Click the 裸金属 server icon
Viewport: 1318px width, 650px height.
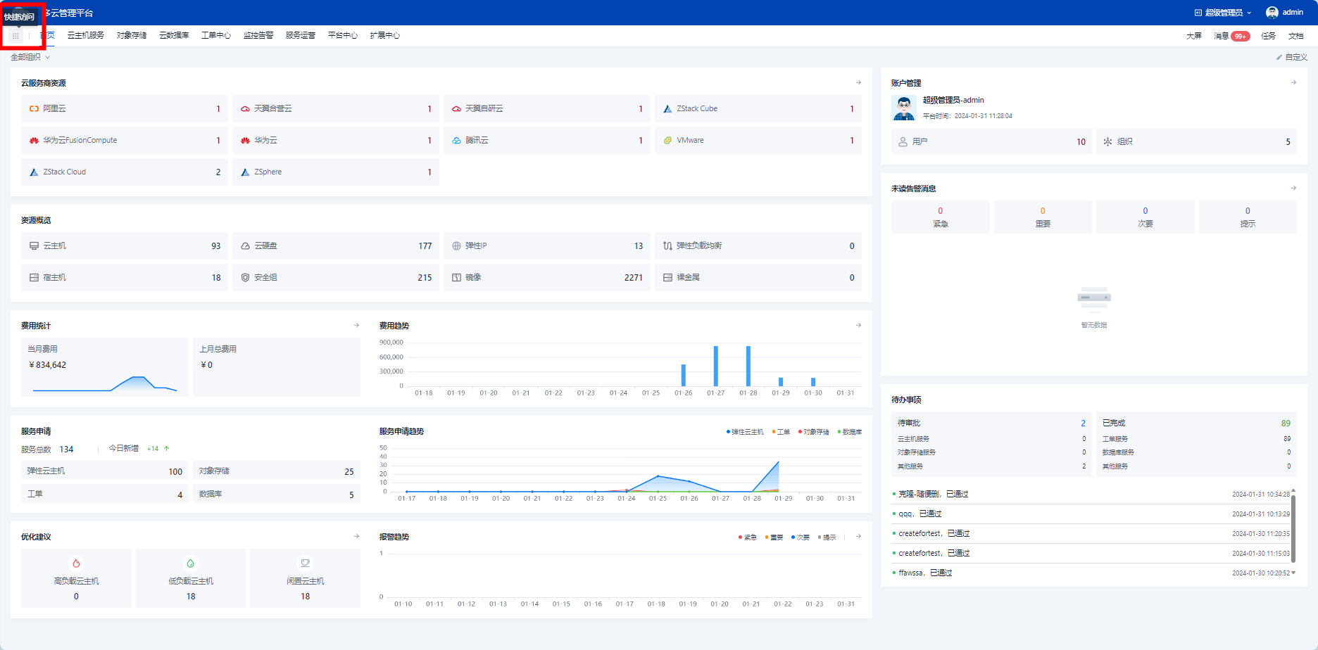tap(667, 278)
